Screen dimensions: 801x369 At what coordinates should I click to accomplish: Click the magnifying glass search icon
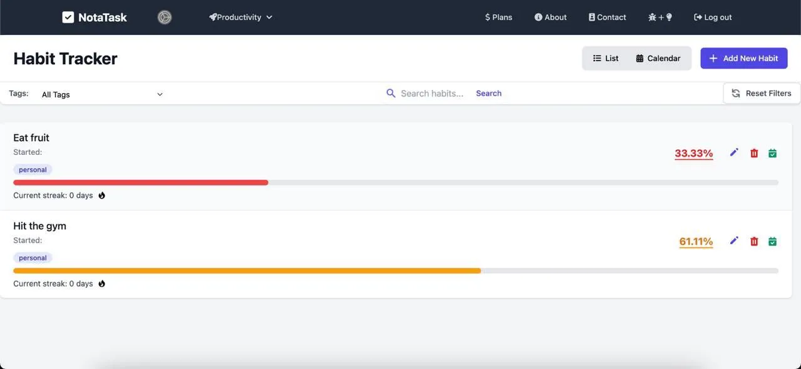coord(391,93)
